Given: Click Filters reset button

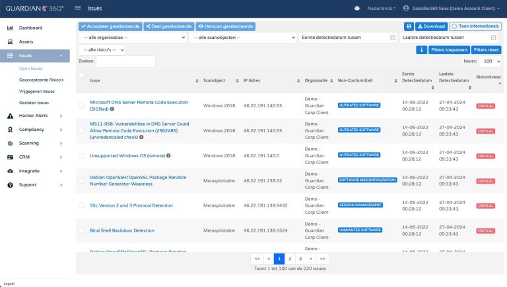Looking at the screenshot, I should coord(486,49).
